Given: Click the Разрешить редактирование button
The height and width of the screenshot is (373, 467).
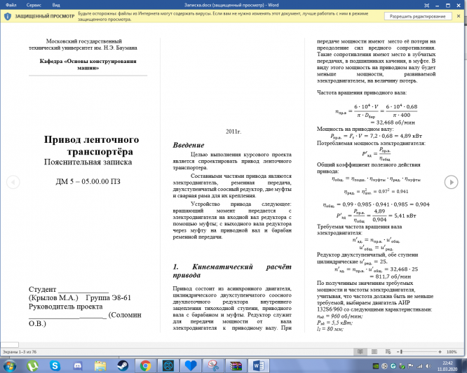Looking at the screenshot, I should 417,16.
